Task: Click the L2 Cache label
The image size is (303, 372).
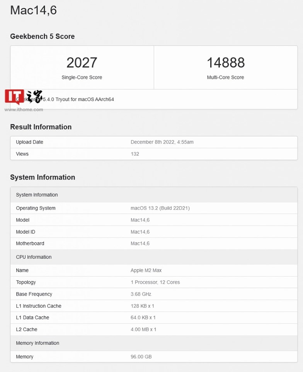Action: coord(27,329)
